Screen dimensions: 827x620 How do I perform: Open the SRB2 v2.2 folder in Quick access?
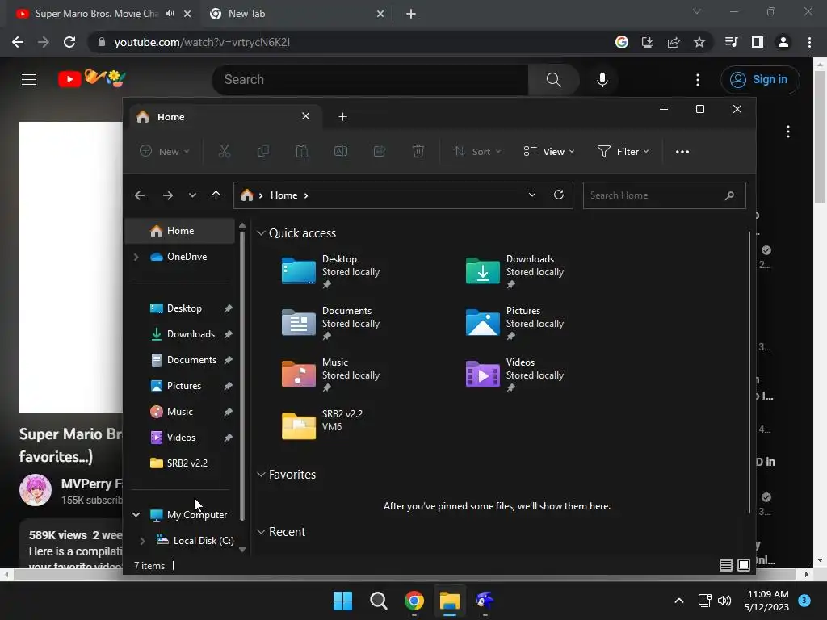click(x=322, y=425)
